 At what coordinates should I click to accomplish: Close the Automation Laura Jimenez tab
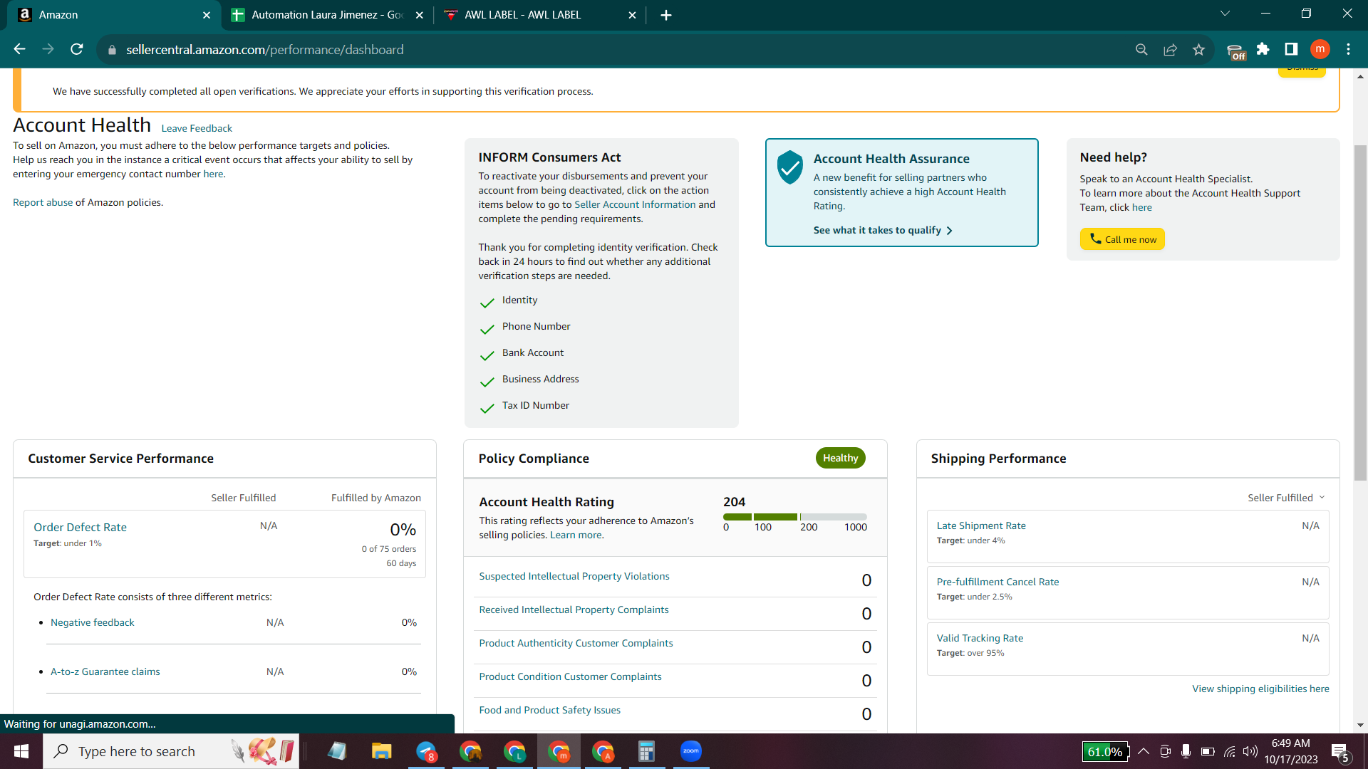(x=420, y=15)
